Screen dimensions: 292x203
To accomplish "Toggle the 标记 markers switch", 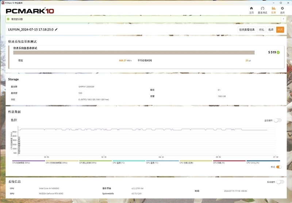I will pos(279,167).
